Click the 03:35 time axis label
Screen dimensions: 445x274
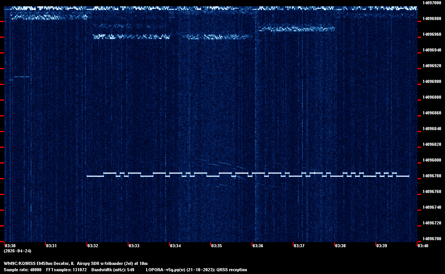[x=217, y=246]
